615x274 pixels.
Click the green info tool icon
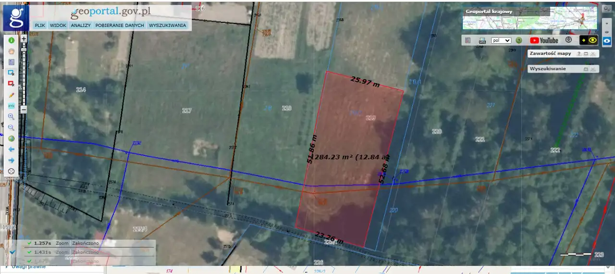[x=11, y=40]
